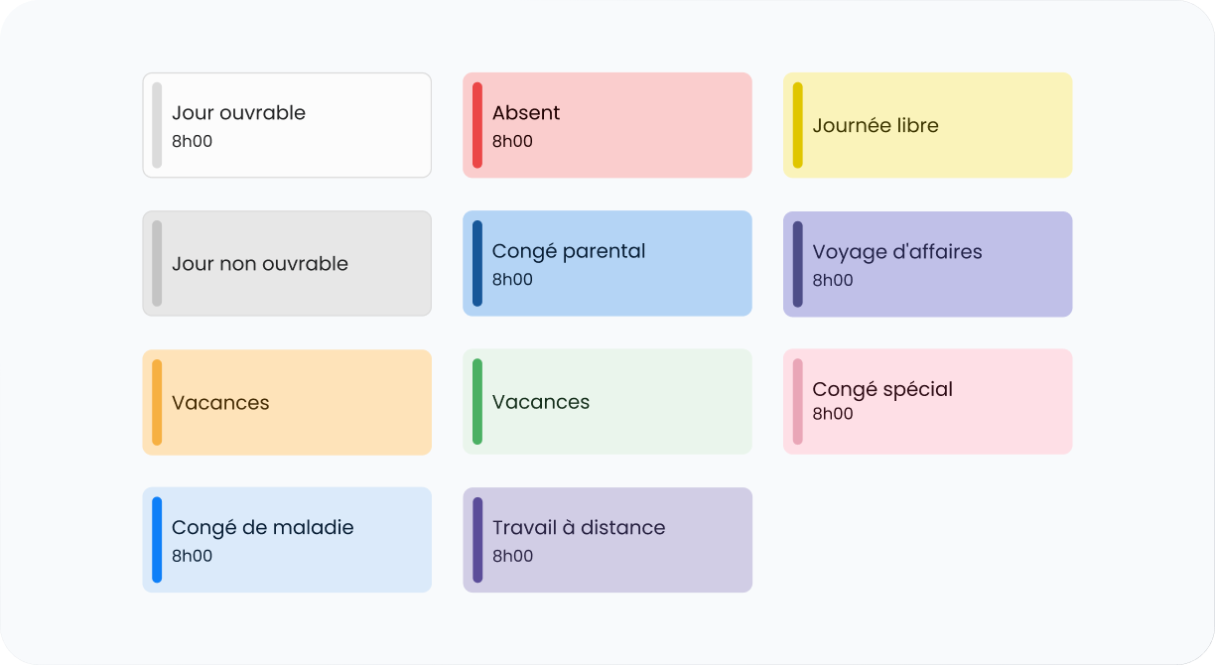This screenshot has width=1215, height=666.
Task: Select the Voyage d'affaires card
Action: click(x=928, y=264)
